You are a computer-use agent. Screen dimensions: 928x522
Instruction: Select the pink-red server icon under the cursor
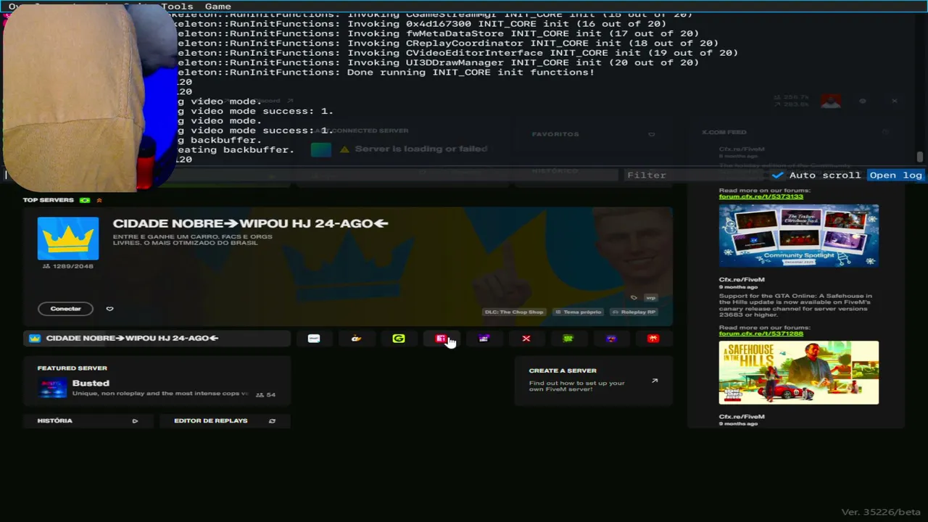(441, 339)
